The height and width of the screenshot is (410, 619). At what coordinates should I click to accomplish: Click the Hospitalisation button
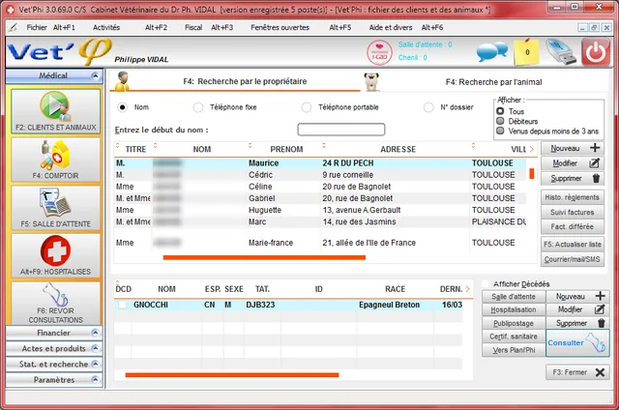tap(514, 309)
